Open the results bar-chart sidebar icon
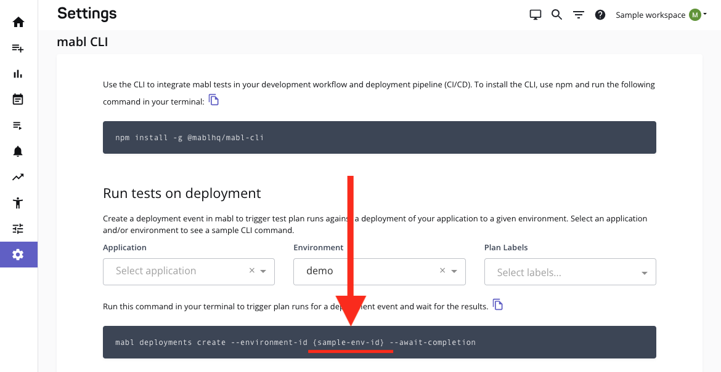The image size is (721, 372). [x=18, y=73]
